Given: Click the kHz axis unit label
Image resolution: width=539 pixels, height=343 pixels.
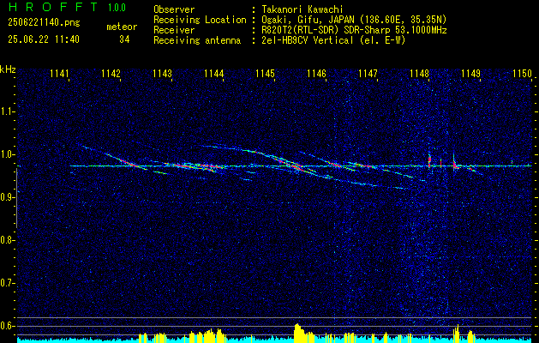Looking at the screenshot, I should [8, 69].
